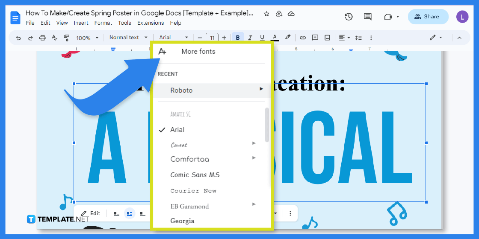Expand the Roboto font variants arrow
The width and height of the screenshot is (479, 239).
click(261, 89)
